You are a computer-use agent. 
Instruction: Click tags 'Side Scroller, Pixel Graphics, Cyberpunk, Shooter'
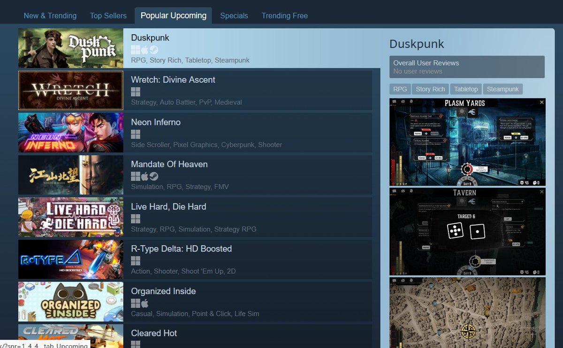pos(207,144)
